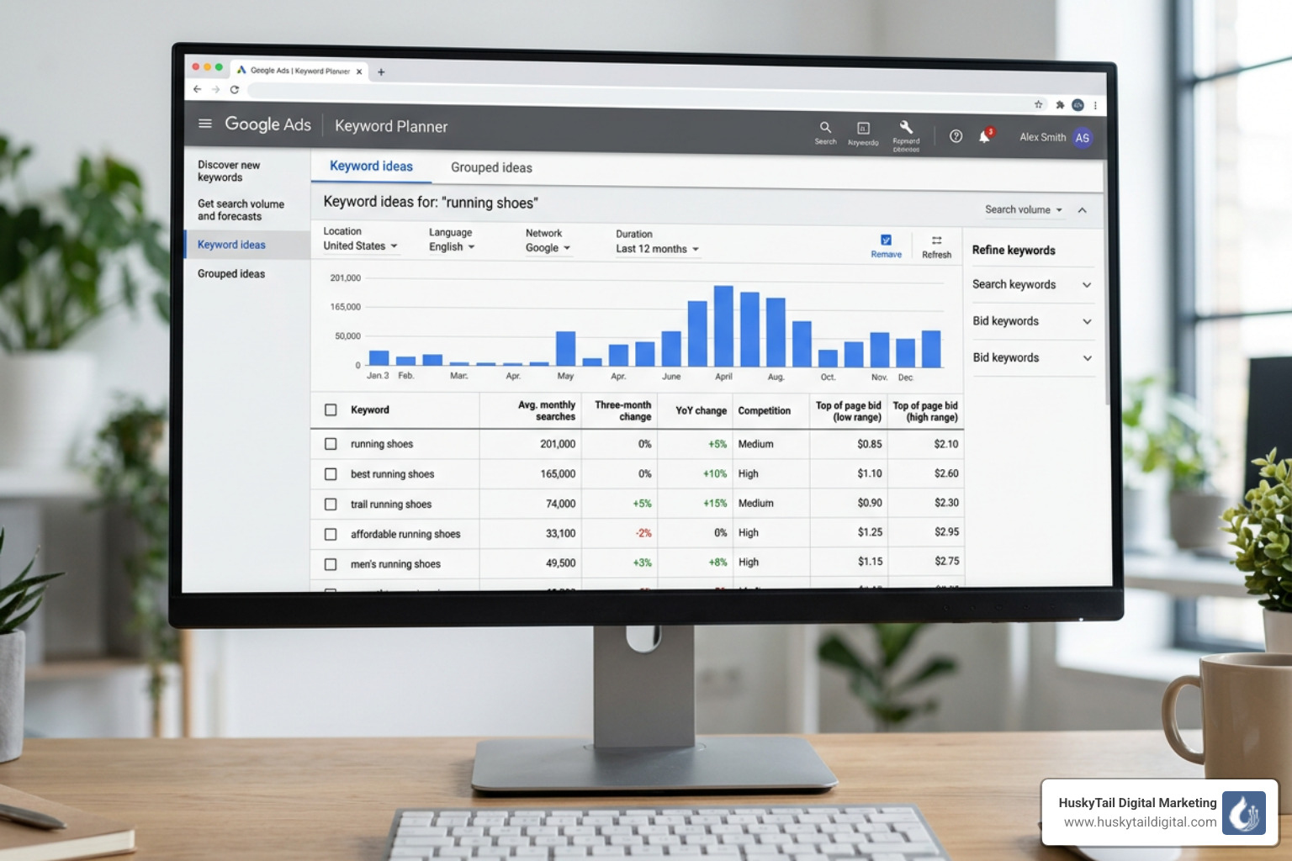
Task: Open a new browser tab with plus
Action: (381, 72)
